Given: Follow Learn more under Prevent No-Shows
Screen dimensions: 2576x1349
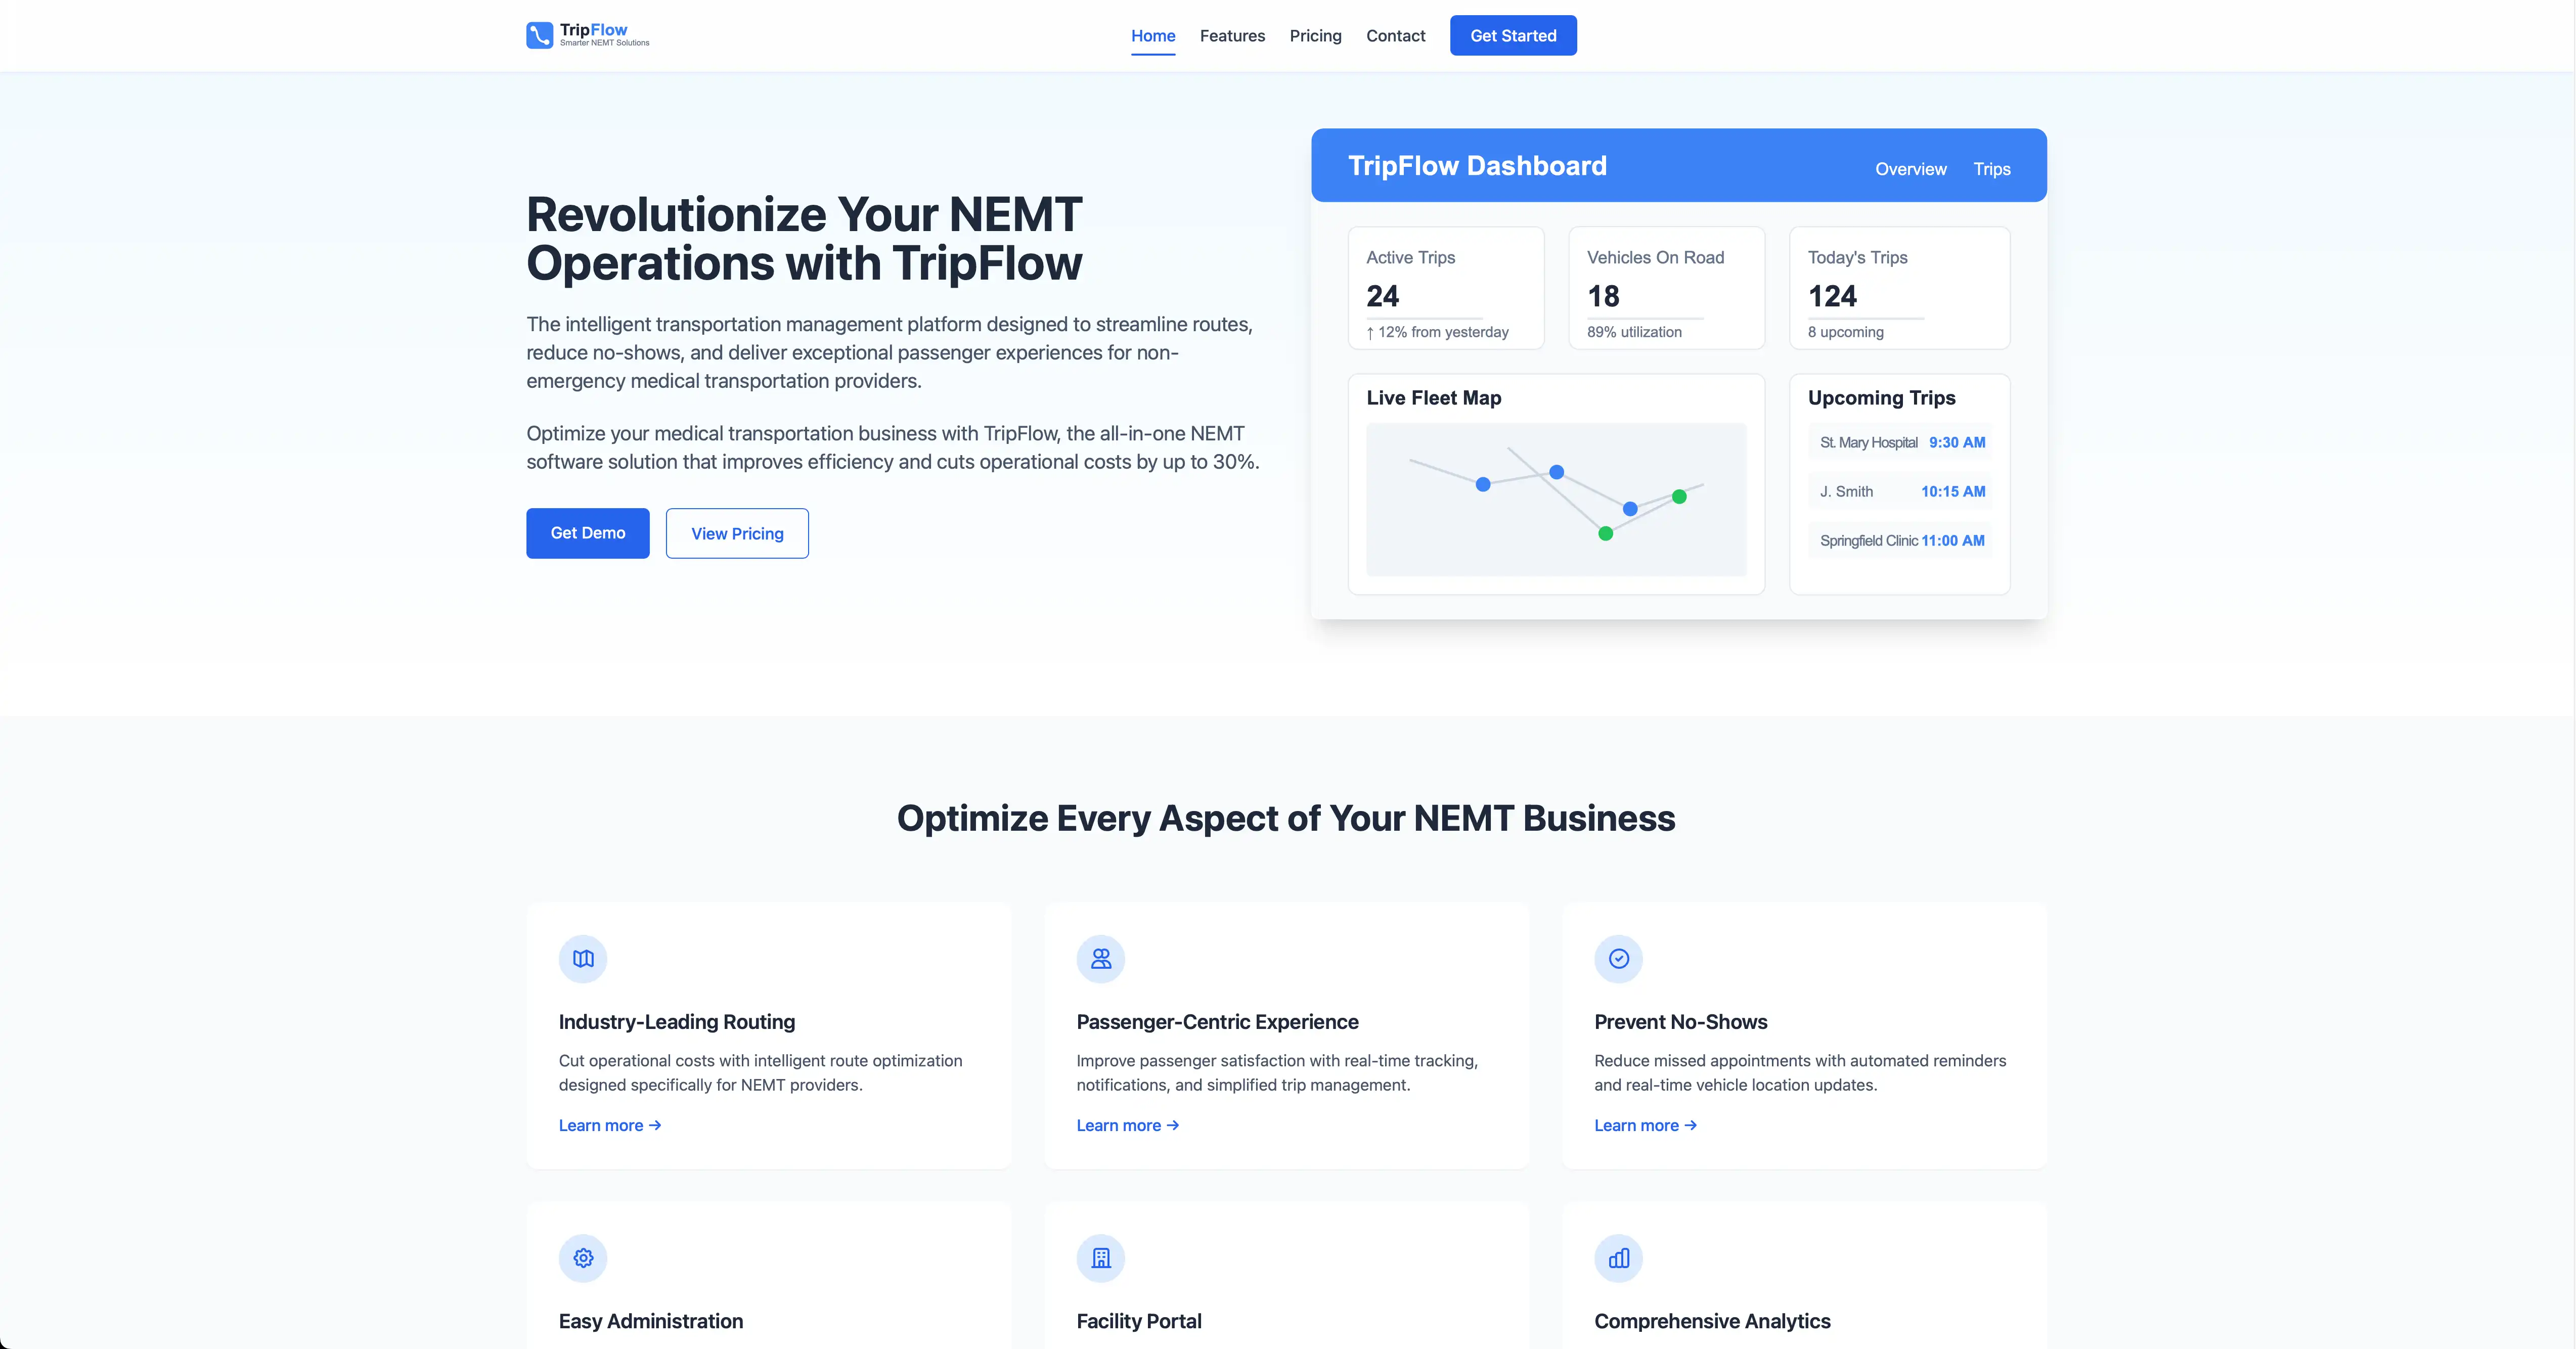Looking at the screenshot, I should pyautogui.click(x=1646, y=1125).
